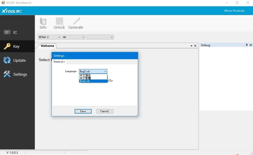The width and height of the screenshot is (253, 155).
Task: Click the XTOOL logo
Action: pos(12,11)
